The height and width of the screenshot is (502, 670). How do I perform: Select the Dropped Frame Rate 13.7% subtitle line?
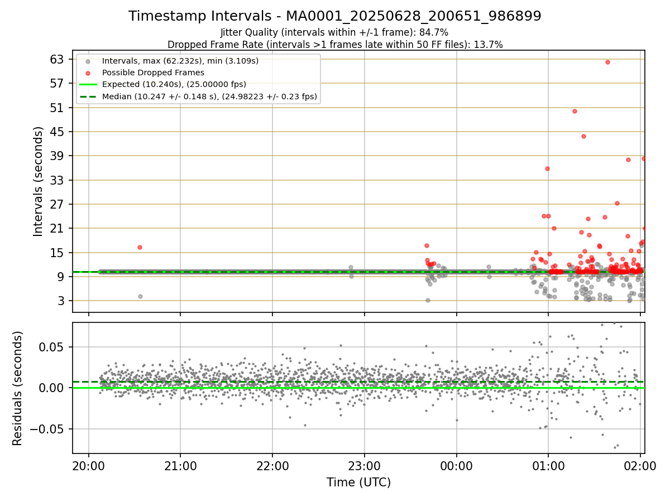(x=335, y=45)
